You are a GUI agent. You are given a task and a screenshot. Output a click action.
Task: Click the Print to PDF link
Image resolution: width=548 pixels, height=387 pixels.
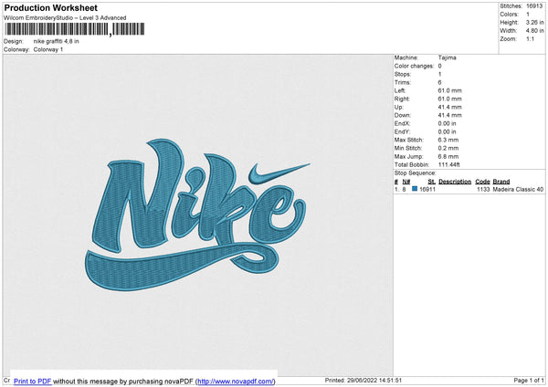click(33, 382)
